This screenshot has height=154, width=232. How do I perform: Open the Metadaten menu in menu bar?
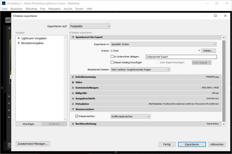(54, 9)
